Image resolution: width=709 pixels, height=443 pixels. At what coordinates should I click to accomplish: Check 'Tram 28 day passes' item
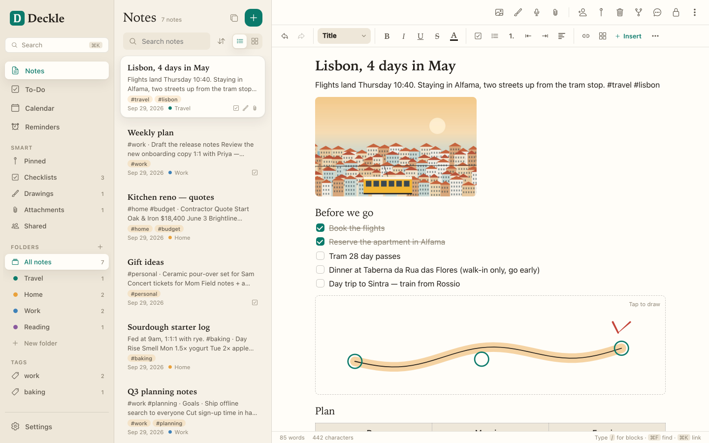320,256
